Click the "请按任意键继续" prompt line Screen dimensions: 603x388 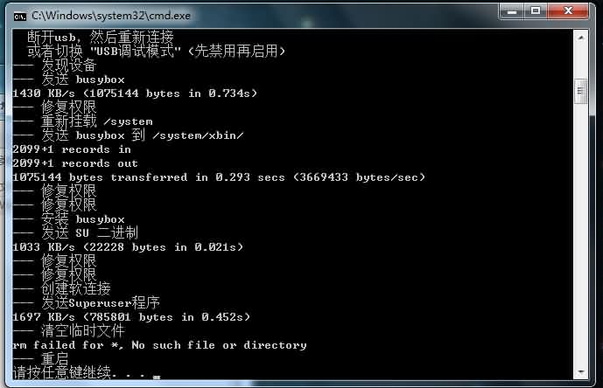(81, 373)
